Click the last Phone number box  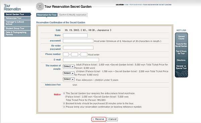(84, 54)
